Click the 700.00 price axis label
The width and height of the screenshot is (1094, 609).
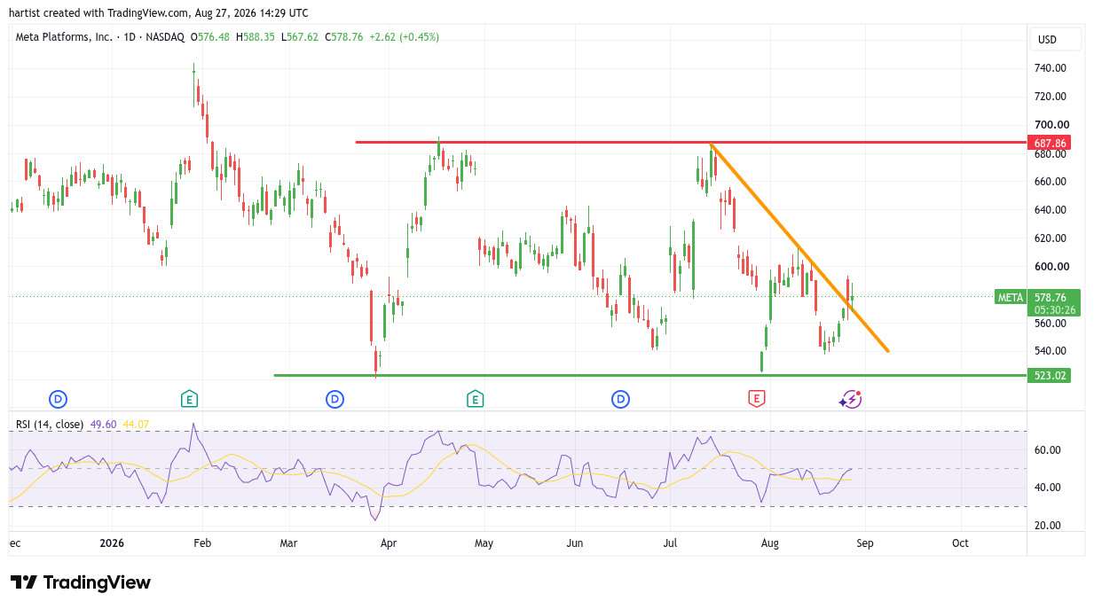[x=1050, y=125]
